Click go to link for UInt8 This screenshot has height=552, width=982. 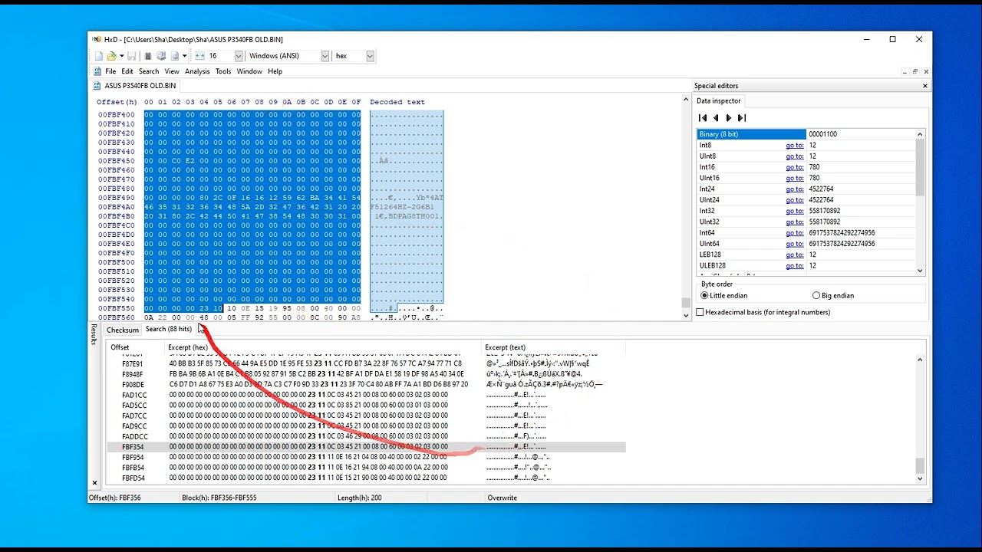click(x=795, y=156)
